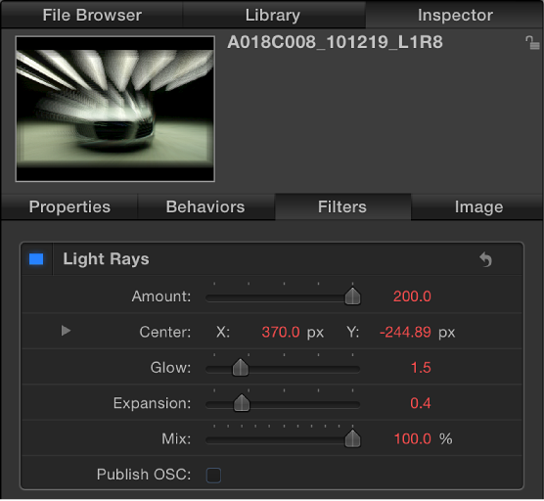Open the Image pane
The width and height of the screenshot is (544, 501).
tap(478, 207)
